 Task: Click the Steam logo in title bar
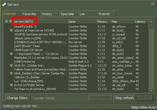pyautogui.click(x=4, y=4)
